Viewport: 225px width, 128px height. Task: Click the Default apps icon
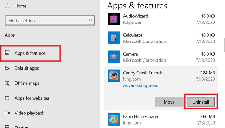pyautogui.click(x=7, y=68)
